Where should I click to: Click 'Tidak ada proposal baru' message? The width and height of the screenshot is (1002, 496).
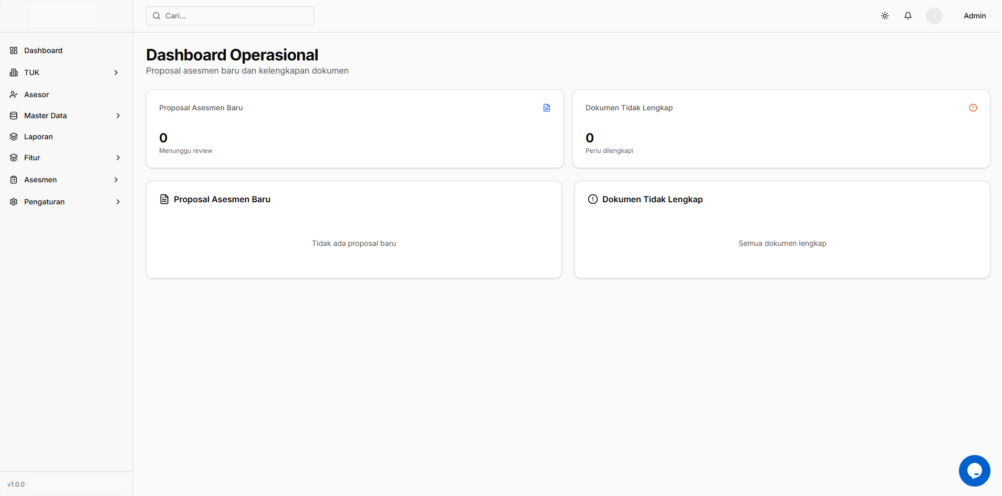(x=354, y=243)
